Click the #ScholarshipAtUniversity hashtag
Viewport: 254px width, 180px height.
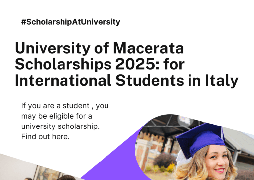click(70, 22)
